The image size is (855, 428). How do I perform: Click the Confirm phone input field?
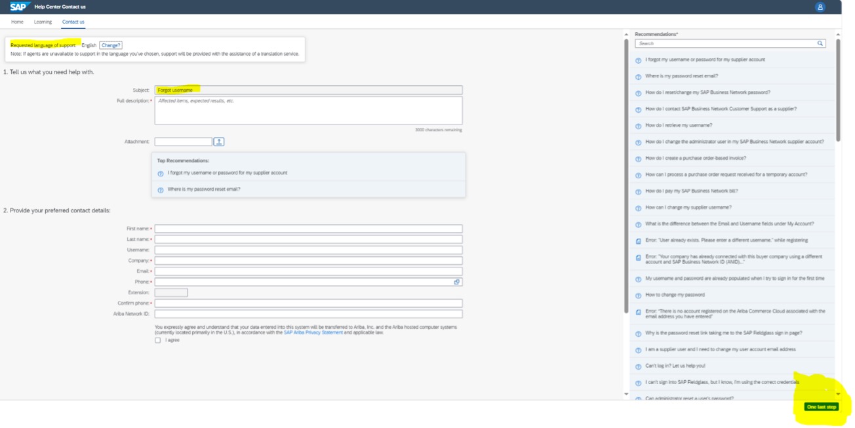click(308, 303)
